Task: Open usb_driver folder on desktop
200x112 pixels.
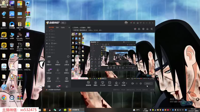Action: [x=4, y=57]
